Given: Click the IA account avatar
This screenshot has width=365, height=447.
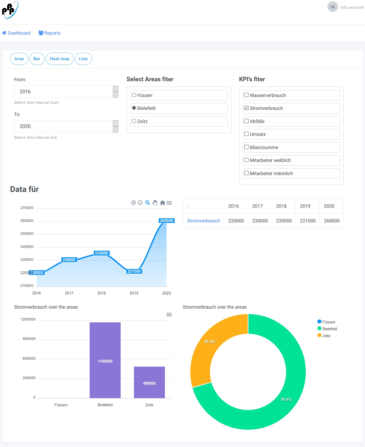Looking at the screenshot, I should point(332,7).
